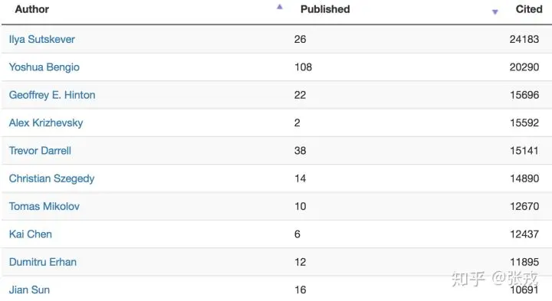The height and width of the screenshot is (301, 552).
Task: Select Geoffrey E. Hinton link
Action: [52, 95]
